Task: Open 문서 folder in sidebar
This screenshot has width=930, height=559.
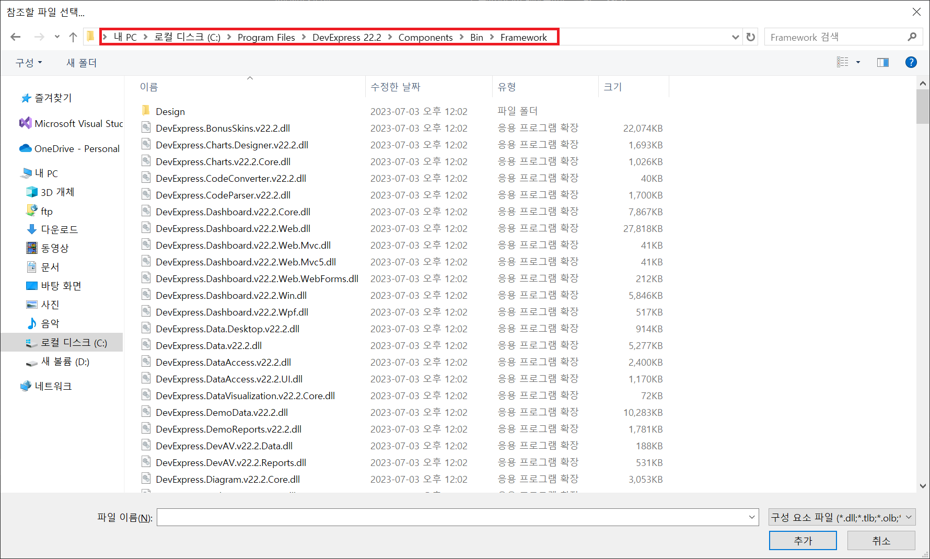Action: [x=43, y=267]
